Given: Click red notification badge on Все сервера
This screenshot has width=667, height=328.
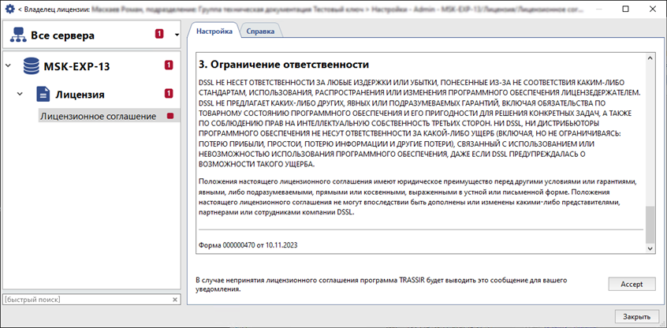Looking at the screenshot, I should click(x=159, y=35).
